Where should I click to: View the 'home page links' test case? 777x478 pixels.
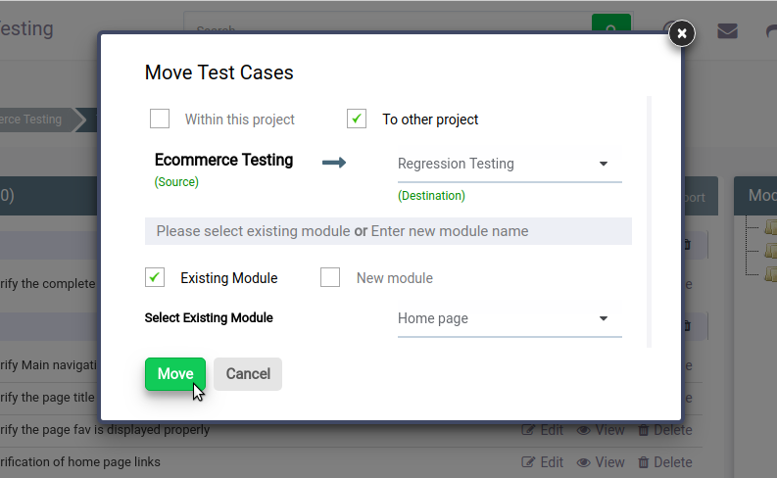click(601, 462)
